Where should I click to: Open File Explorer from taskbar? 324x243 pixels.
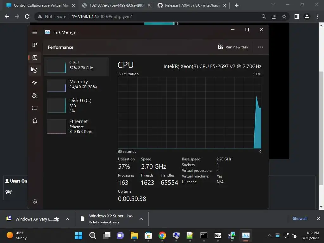(134, 235)
